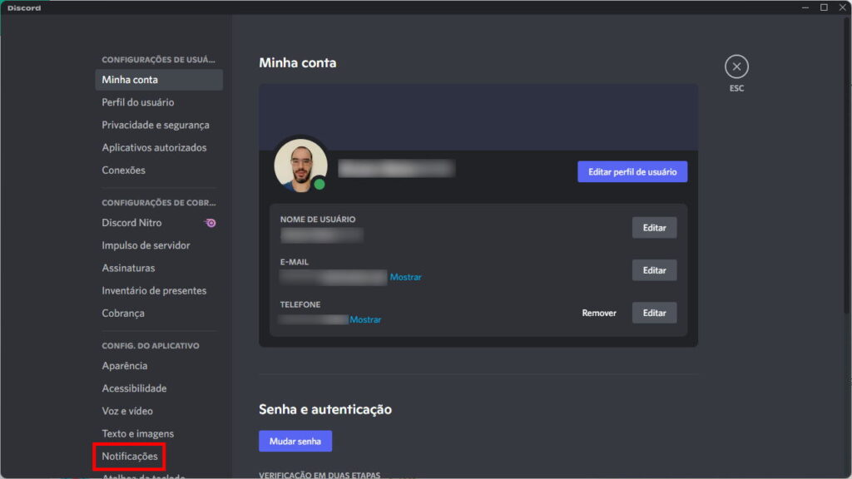
Task: Open Notificações settings in sidebar
Action: click(x=130, y=457)
